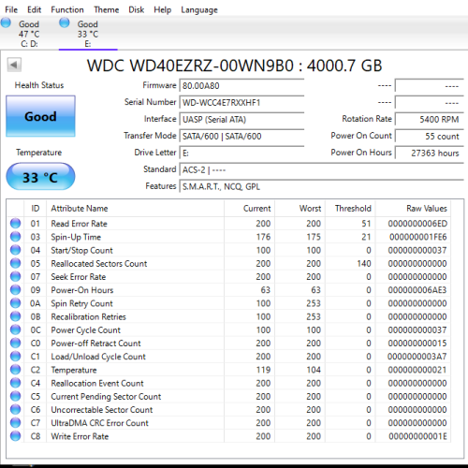Click raw value 0000000006ED
The width and height of the screenshot is (468, 468).
417,224
